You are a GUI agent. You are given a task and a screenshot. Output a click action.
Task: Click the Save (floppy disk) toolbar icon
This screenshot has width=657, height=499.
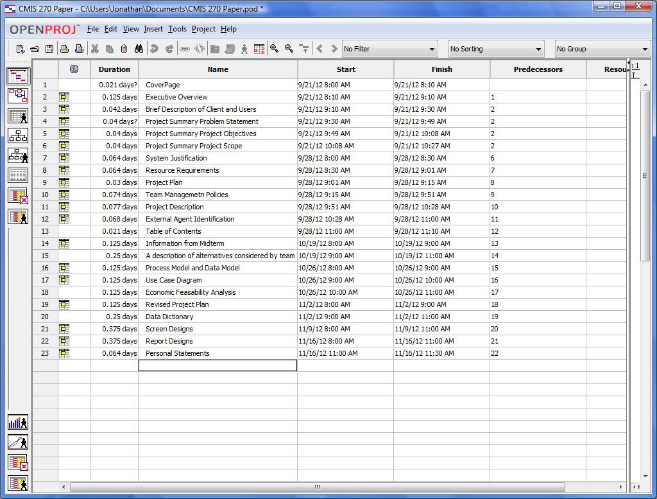pos(49,49)
